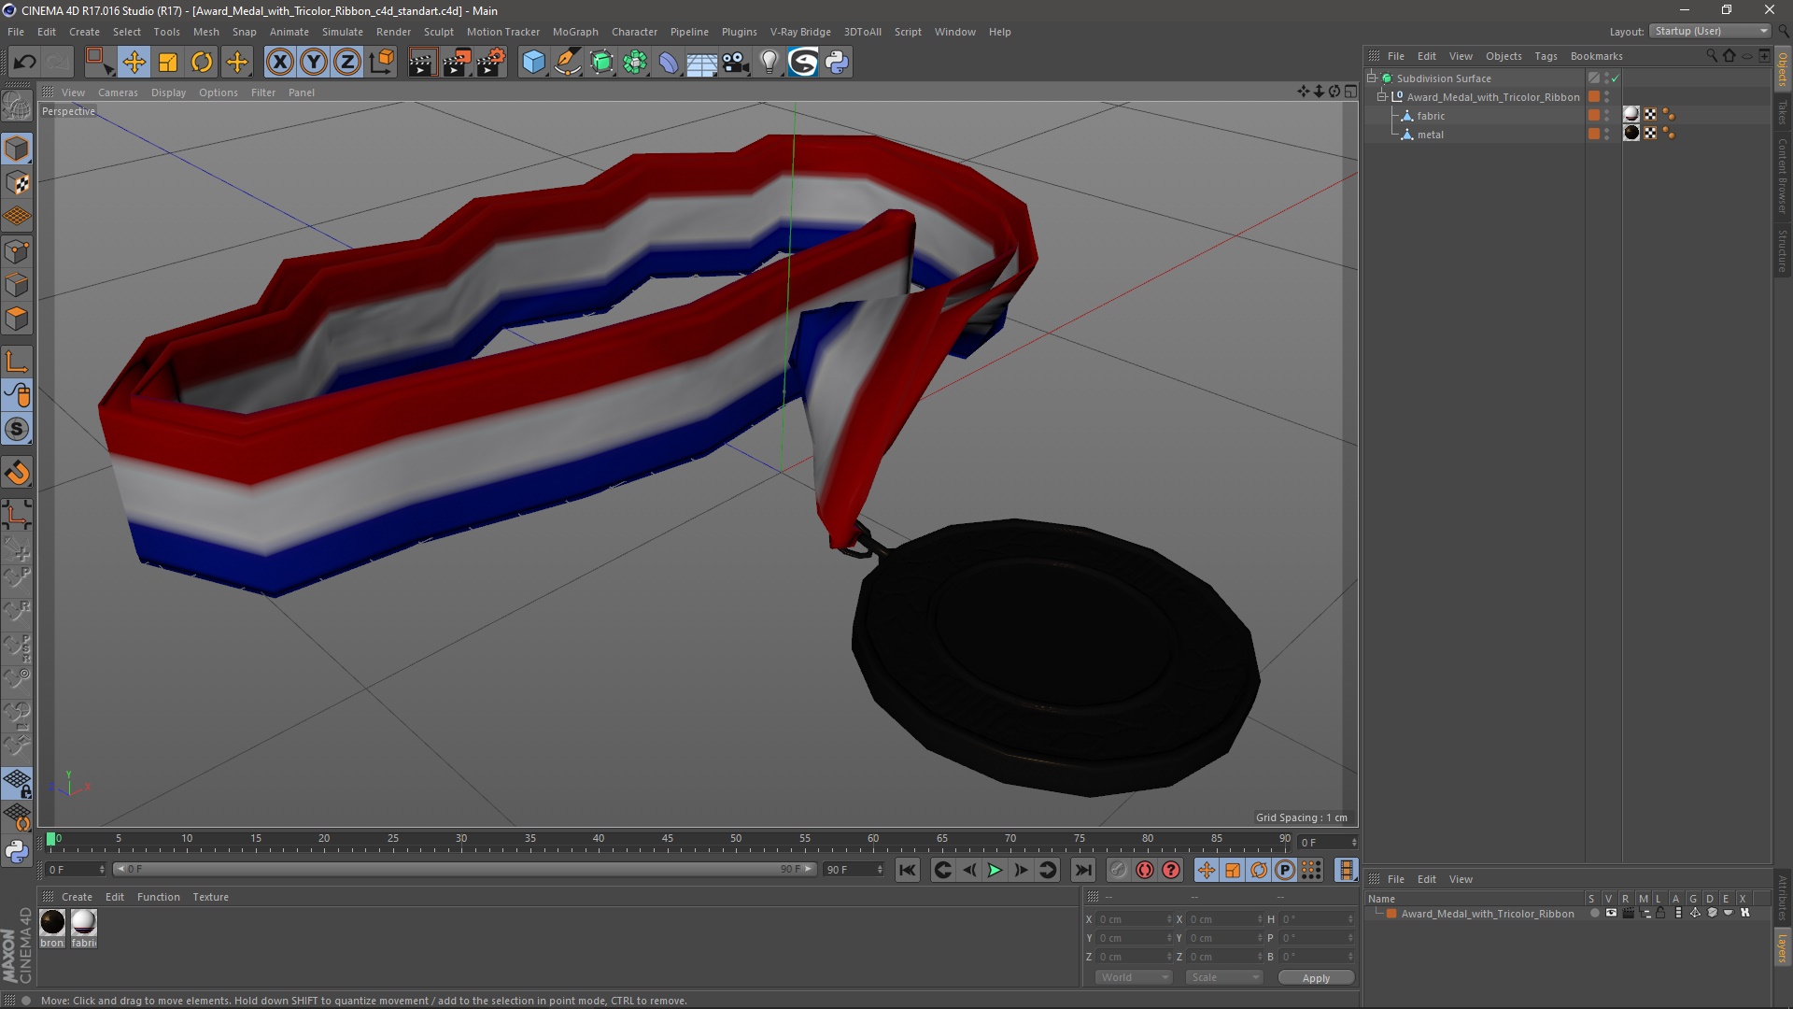Select the metal object in Objects list
This screenshot has height=1009, width=1793.
[x=1430, y=135]
